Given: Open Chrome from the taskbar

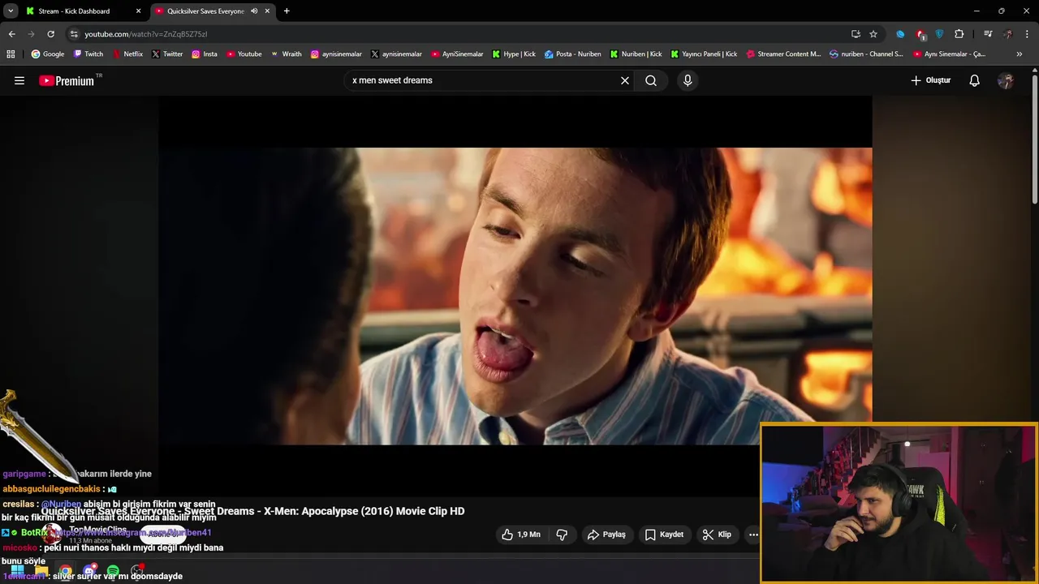Looking at the screenshot, I should tap(65, 571).
